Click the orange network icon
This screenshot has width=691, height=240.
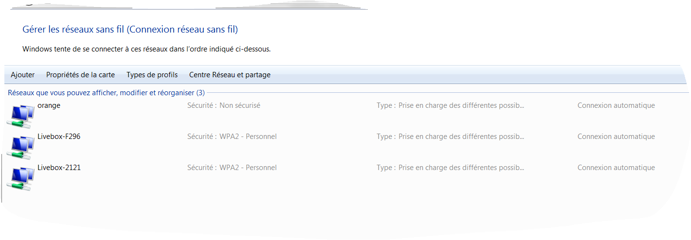click(x=21, y=116)
